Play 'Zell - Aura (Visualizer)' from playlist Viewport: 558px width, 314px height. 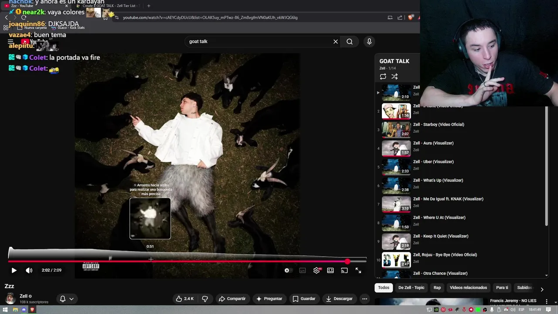pos(433,143)
